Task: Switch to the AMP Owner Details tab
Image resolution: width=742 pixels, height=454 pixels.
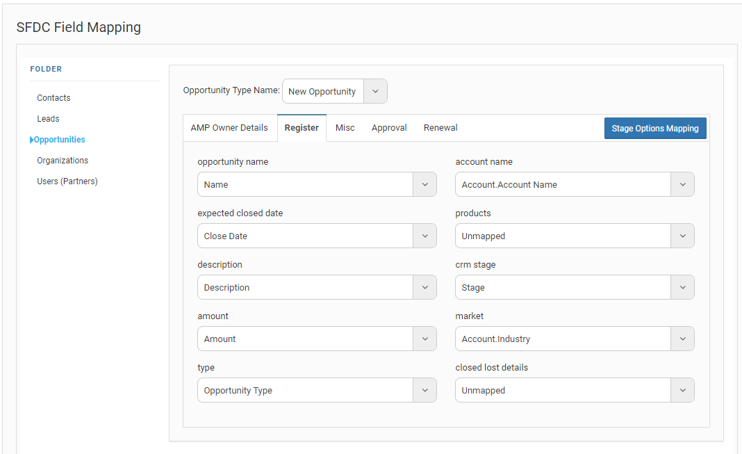Action: point(229,128)
